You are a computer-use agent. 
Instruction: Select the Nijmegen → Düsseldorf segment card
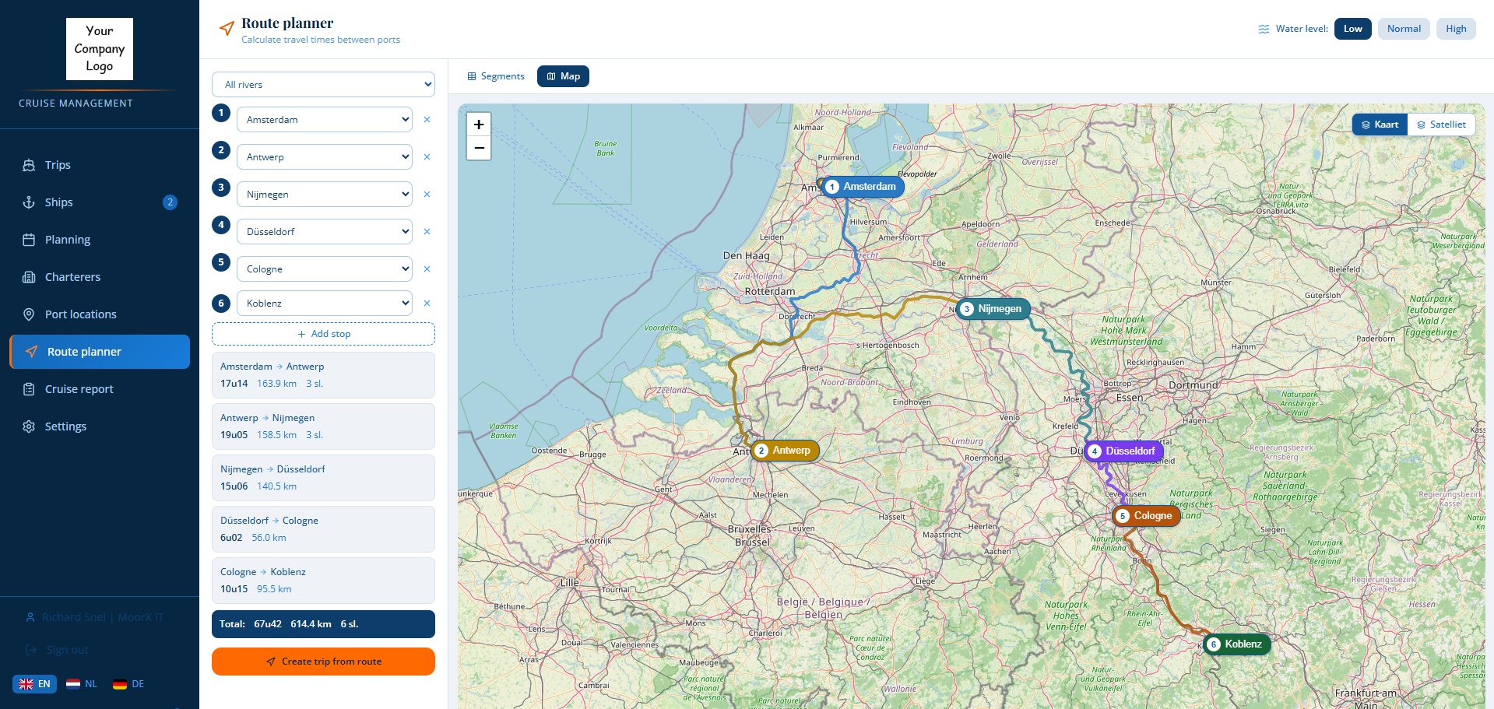click(x=323, y=478)
